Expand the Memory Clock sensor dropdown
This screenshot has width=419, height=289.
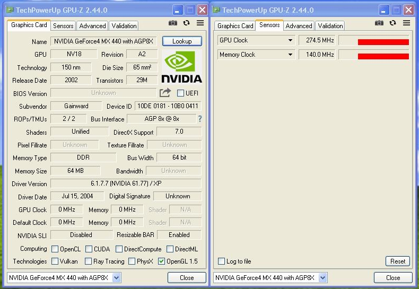(290, 55)
